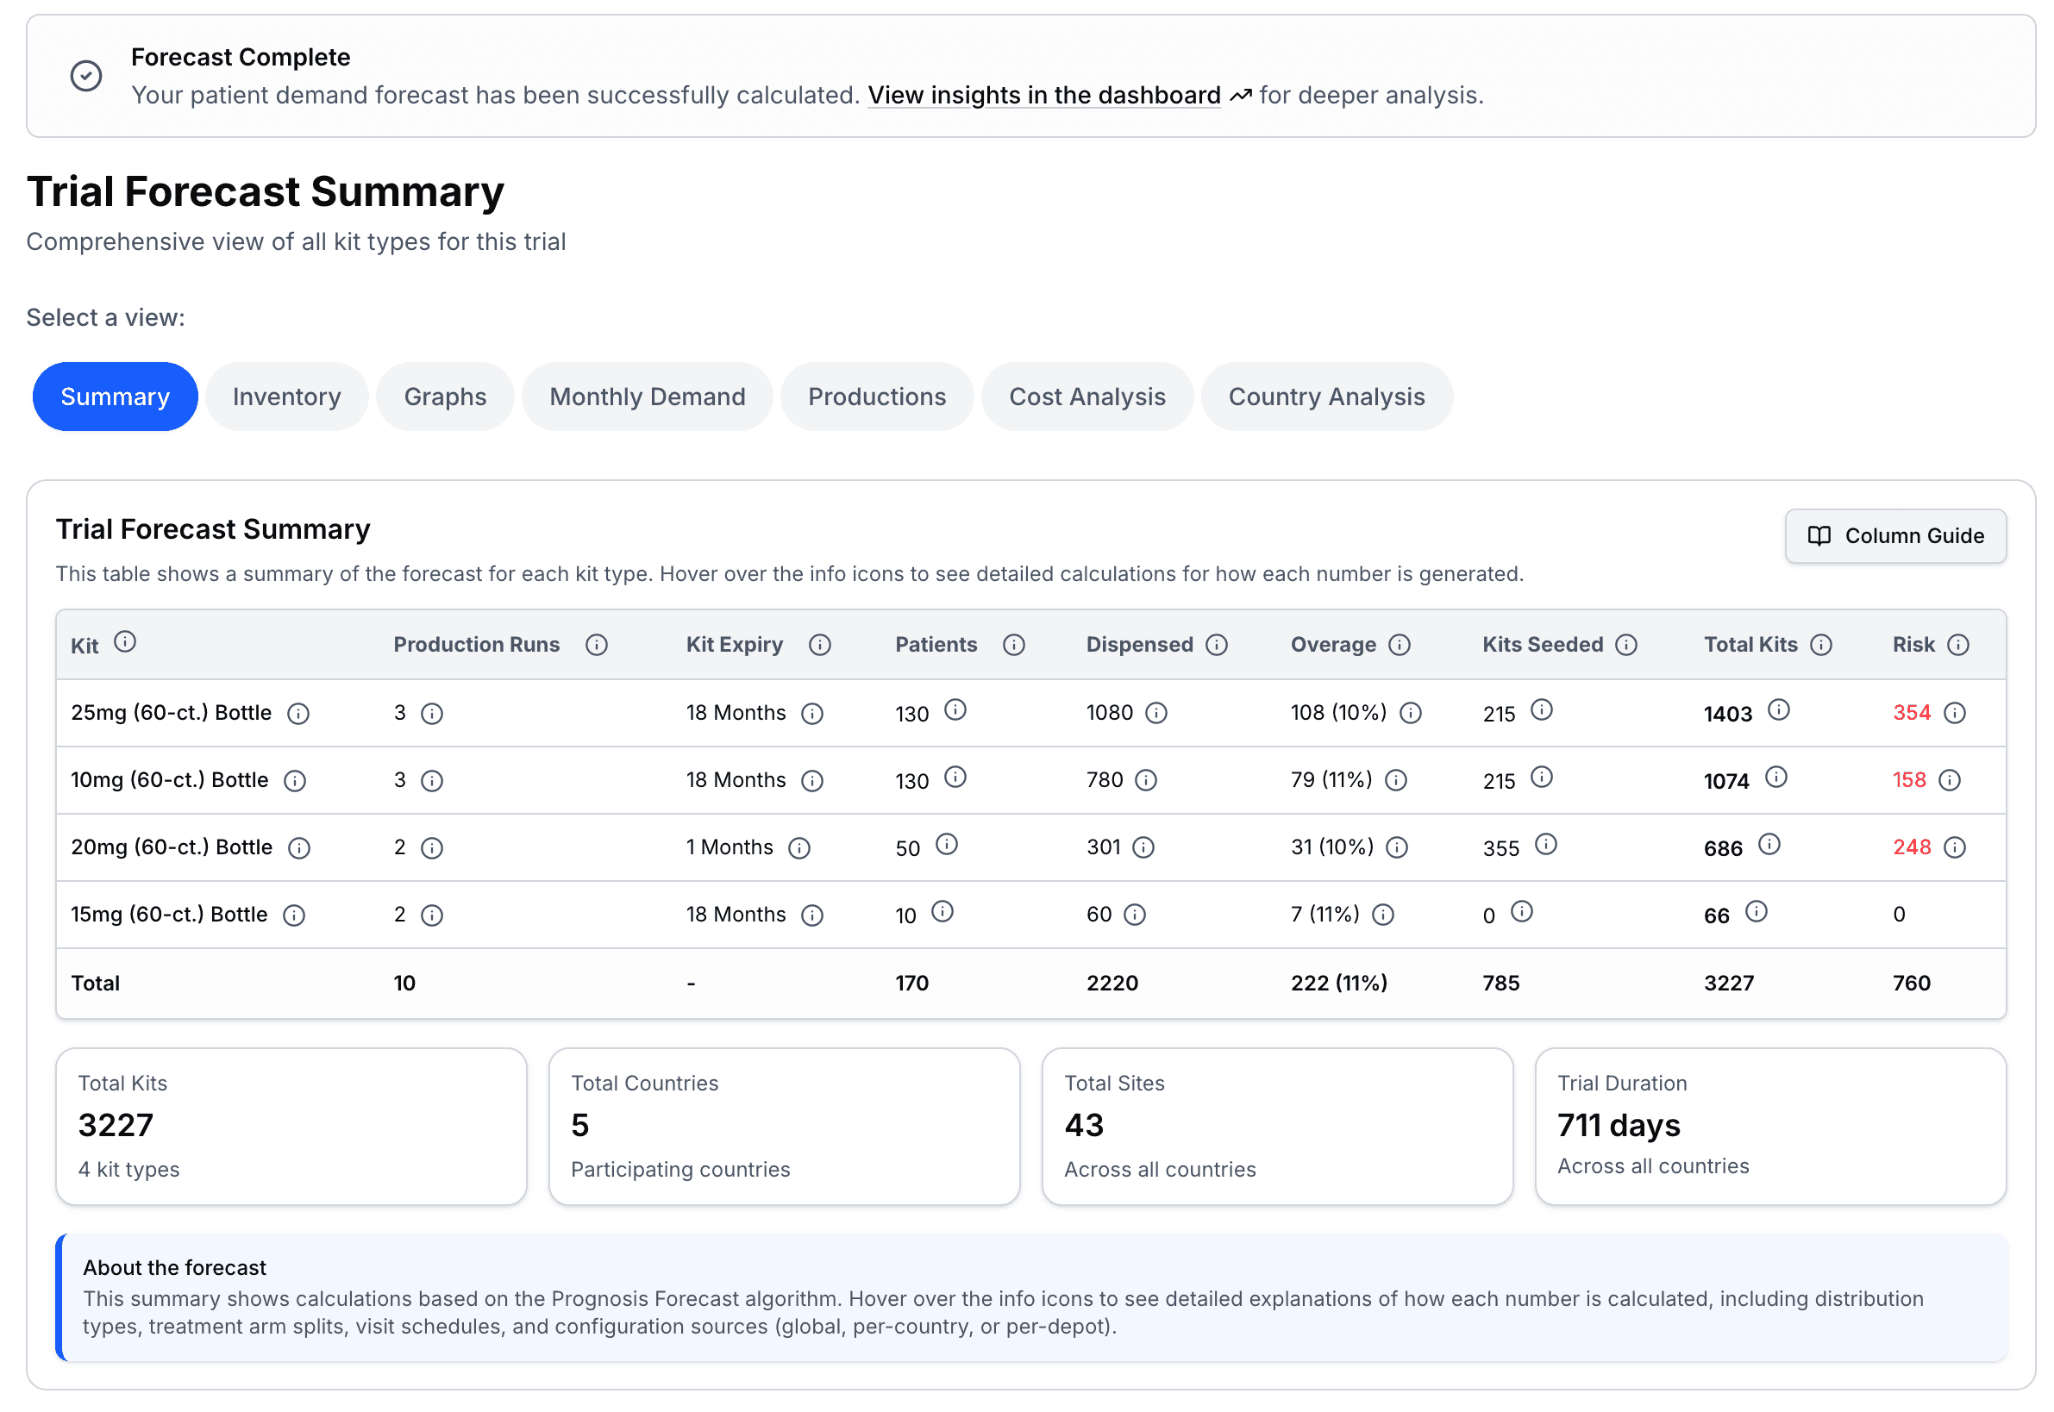Click info icon beside Overage 31 (10%)
Screen dimensions: 2054x1412
[x=1396, y=847]
